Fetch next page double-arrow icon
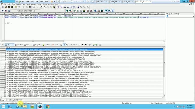195x109 pixels. pyautogui.click(x=83, y=45)
